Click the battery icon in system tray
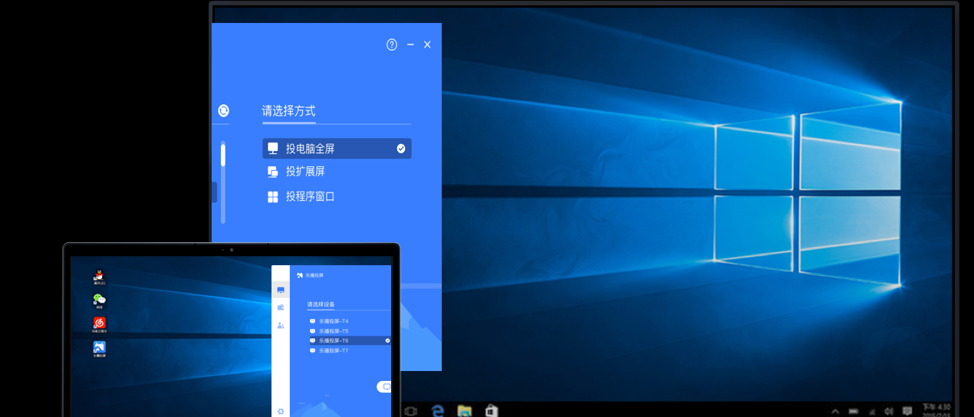The width and height of the screenshot is (974, 417). coord(854,412)
